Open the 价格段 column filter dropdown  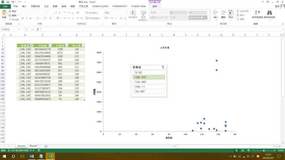(32, 46)
